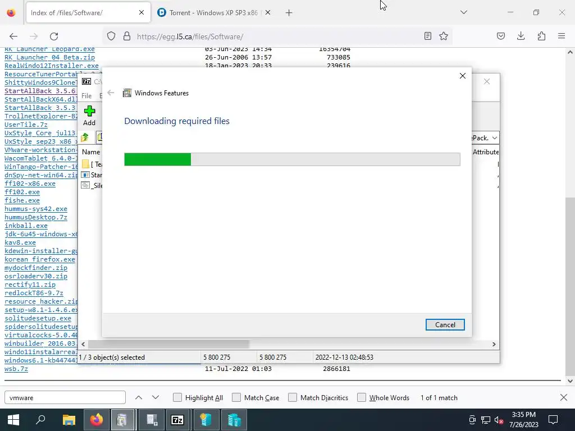Open the extensions puzzle icon
Screen dimensions: 575x431
tap(542, 36)
